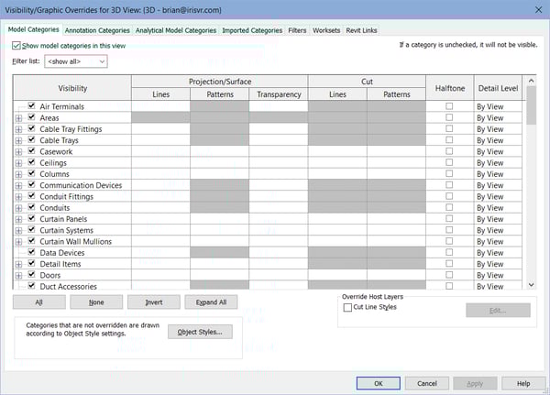This screenshot has width=550, height=395.
Task: Open Object Styles settings
Action: (200, 332)
